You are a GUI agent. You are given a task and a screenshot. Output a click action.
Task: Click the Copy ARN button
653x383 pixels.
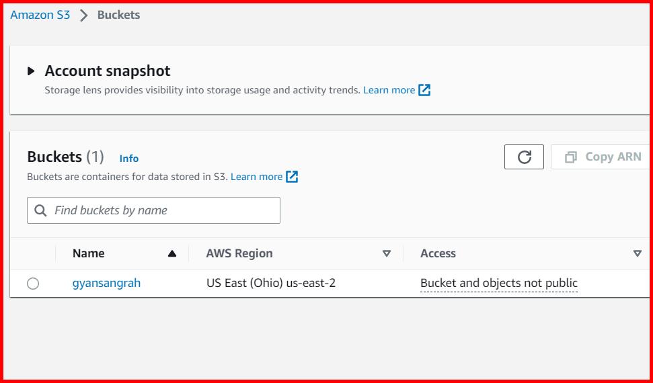point(601,157)
